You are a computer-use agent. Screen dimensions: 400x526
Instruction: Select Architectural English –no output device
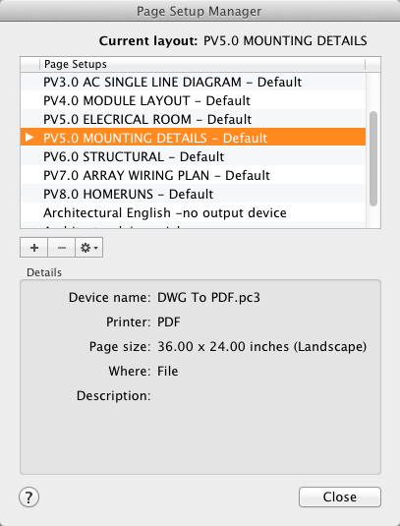(x=194, y=212)
